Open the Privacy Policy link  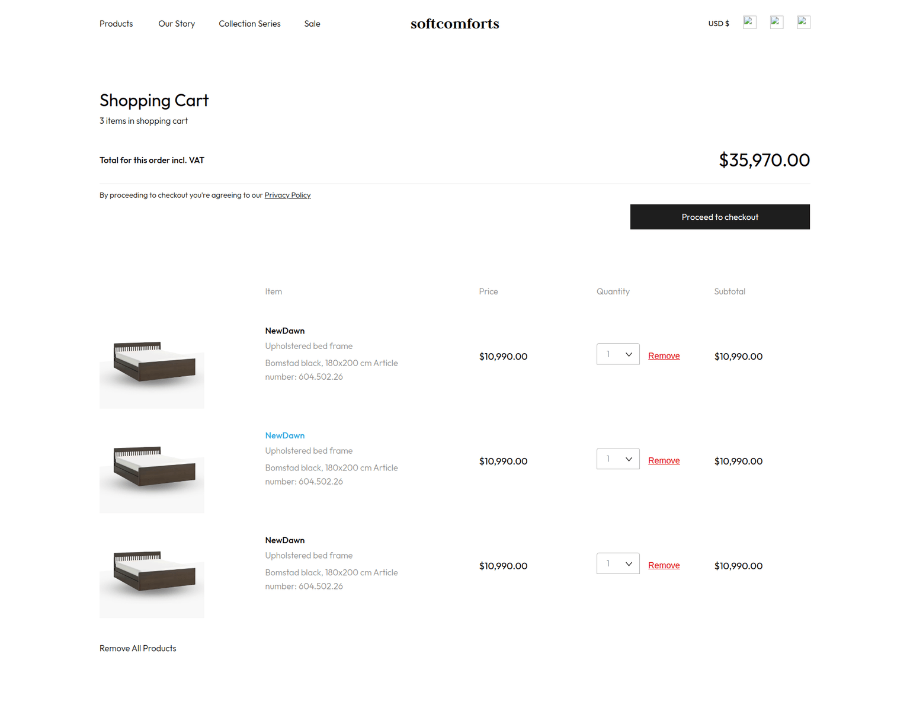[x=287, y=196]
